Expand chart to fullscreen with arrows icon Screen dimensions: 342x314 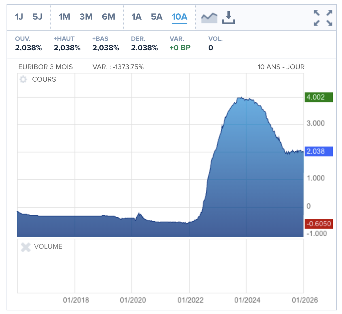(323, 18)
